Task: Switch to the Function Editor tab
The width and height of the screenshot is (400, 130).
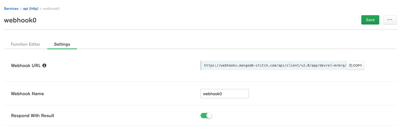Action: (x=25, y=44)
